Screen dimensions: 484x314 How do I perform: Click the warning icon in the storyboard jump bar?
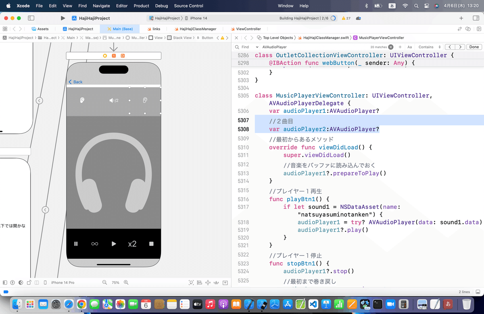[222, 38]
